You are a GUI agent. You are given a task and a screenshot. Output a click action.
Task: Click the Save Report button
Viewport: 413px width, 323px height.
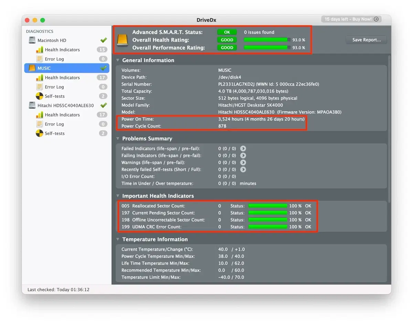[x=366, y=40]
